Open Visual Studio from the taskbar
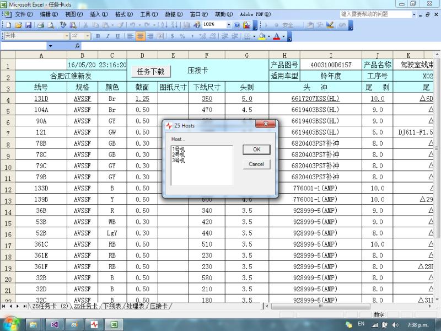Viewport: 441px width, 331px height. (54, 324)
